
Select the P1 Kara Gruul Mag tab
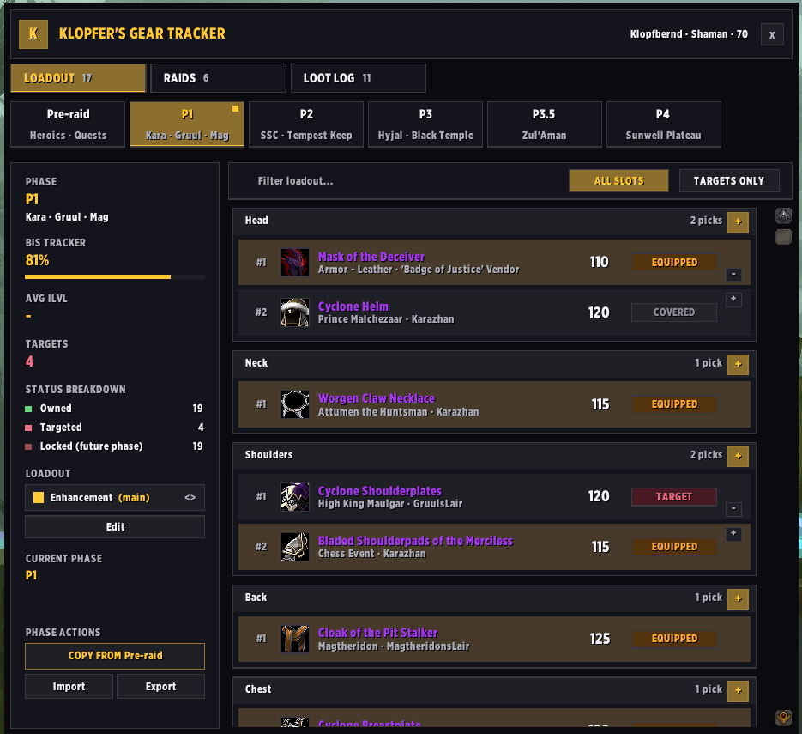click(187, 124)
